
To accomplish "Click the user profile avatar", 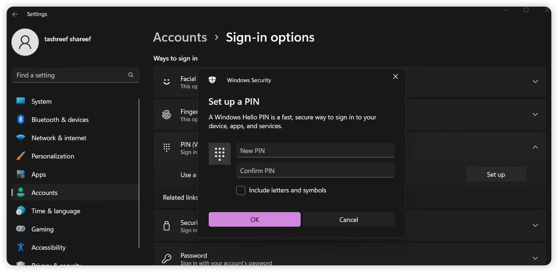I will pos(25,42).
